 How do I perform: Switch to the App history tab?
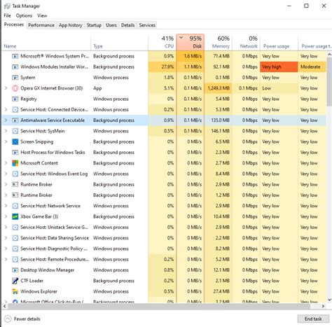[x=71, y=25]
